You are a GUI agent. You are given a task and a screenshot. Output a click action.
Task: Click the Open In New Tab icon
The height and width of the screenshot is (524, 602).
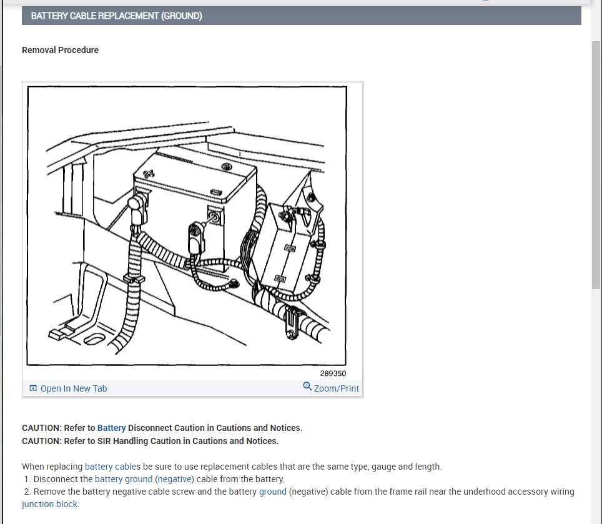(33, 388)
